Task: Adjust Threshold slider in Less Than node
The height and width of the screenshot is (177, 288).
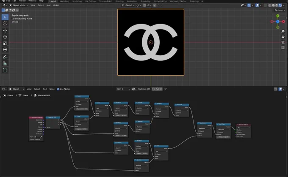Action: (x=224, y=137)
